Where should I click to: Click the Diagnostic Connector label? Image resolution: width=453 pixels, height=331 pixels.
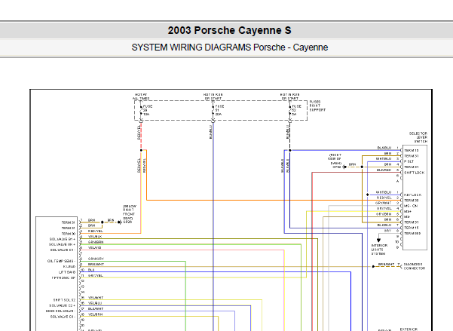pyautogui.click(x=415, y=266)
